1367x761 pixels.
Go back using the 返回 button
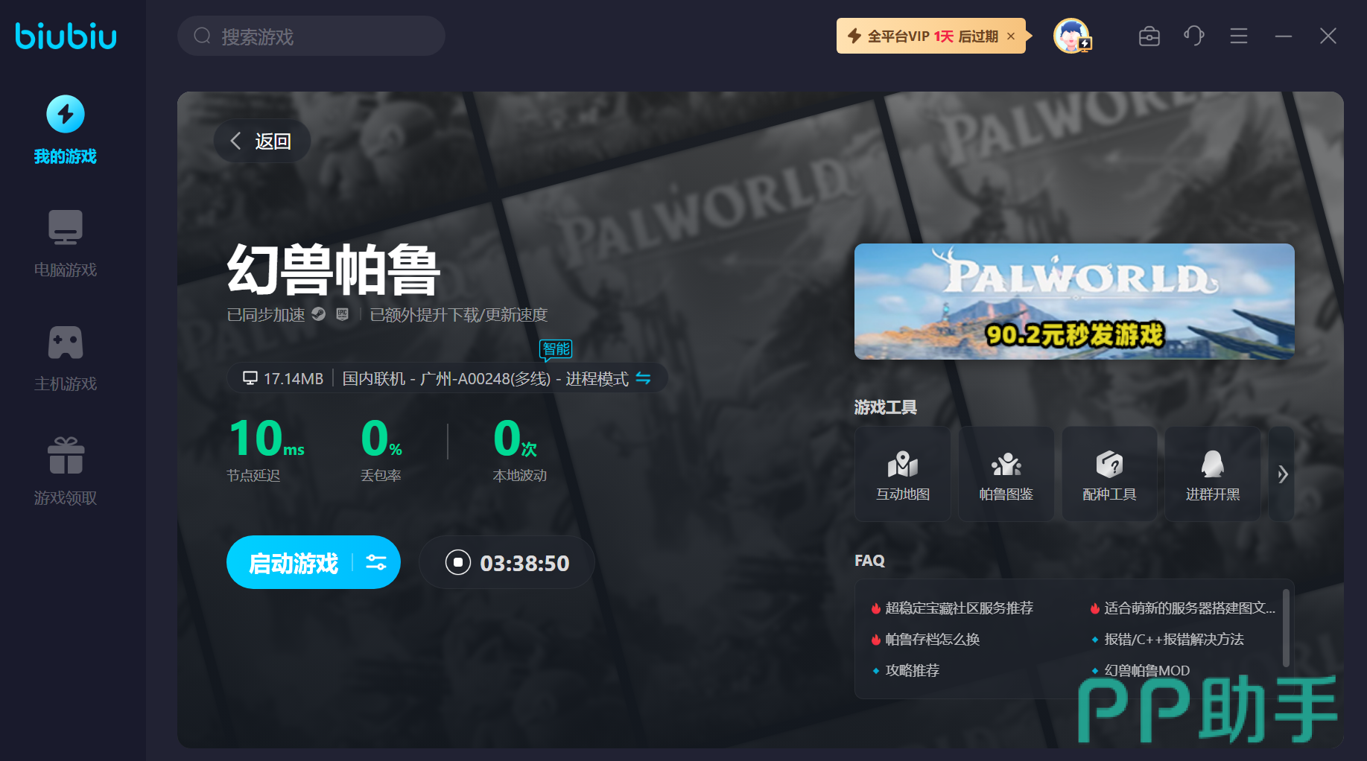click(x=261, y=141)
